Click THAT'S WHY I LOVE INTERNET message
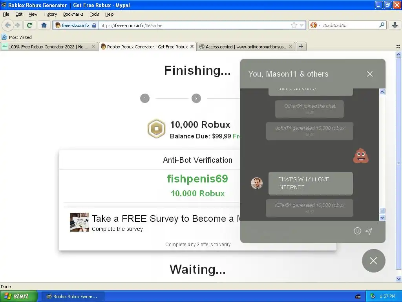 (x=311, y=183)
